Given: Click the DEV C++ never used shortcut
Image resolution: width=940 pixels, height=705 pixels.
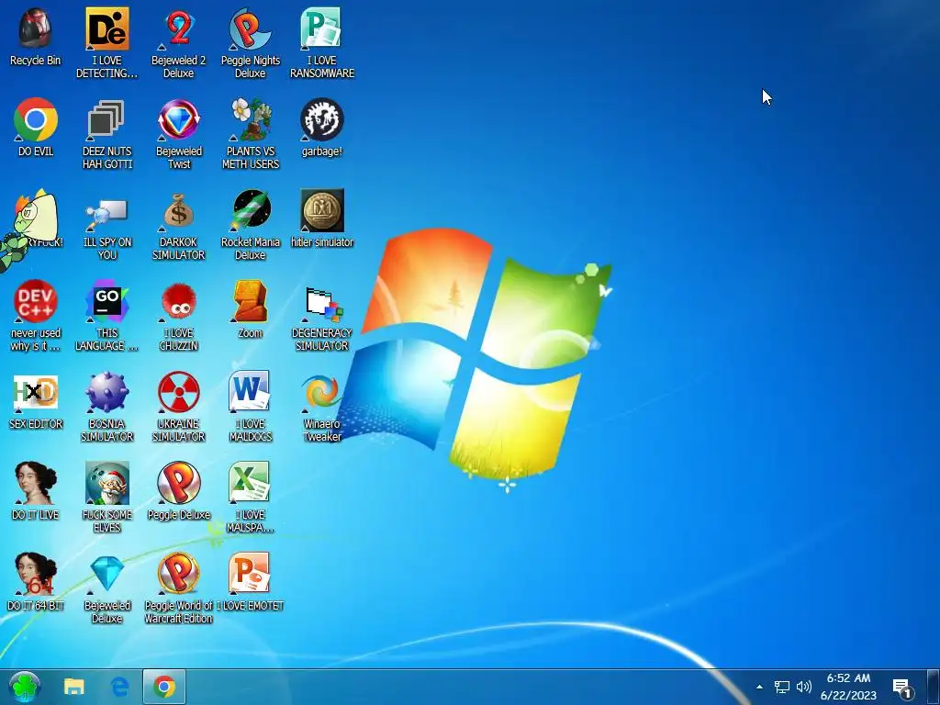Looking at the screenshot, I should 36,301.
